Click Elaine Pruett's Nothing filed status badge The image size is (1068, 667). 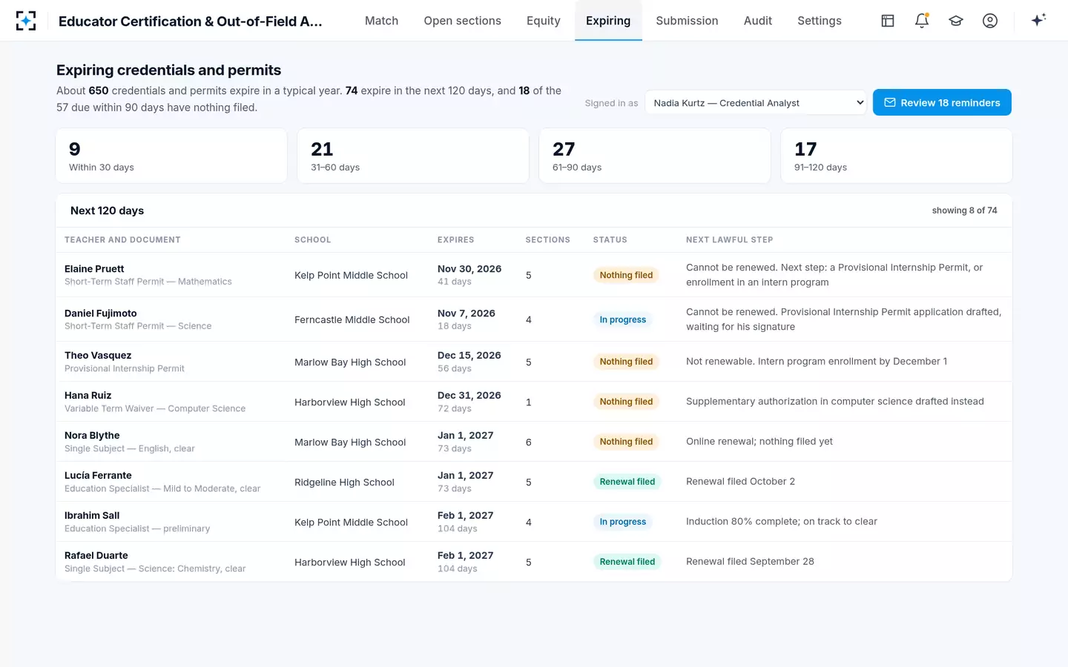tap(627, 275)
